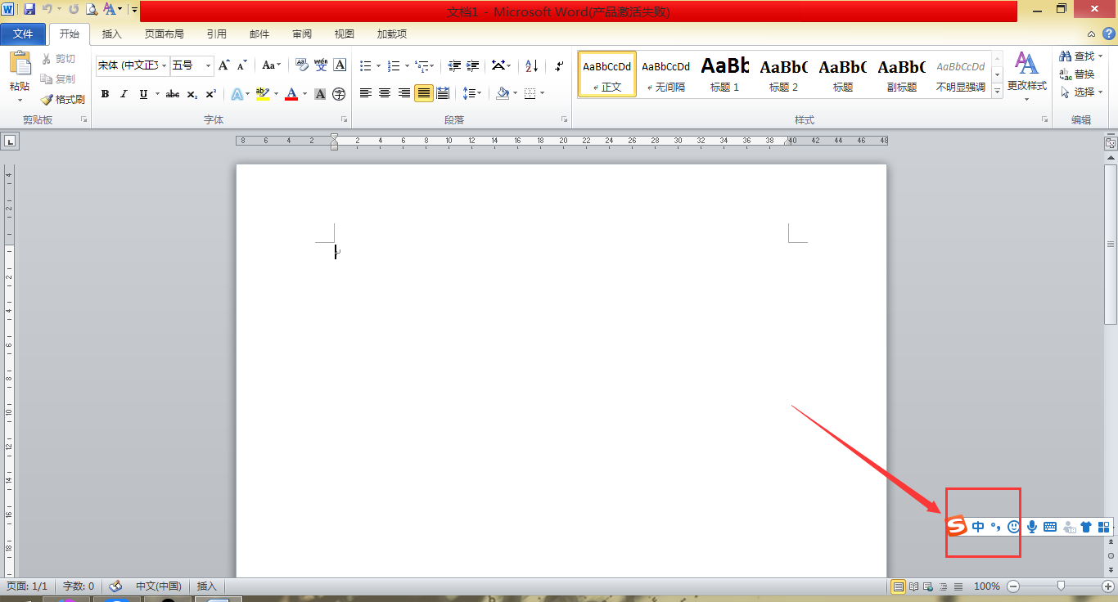Image resolution: width=1118 pixels, height=602 pixels.
Task: Switch to the 页面布局 Page Layout tab
Action: (165, 34)
